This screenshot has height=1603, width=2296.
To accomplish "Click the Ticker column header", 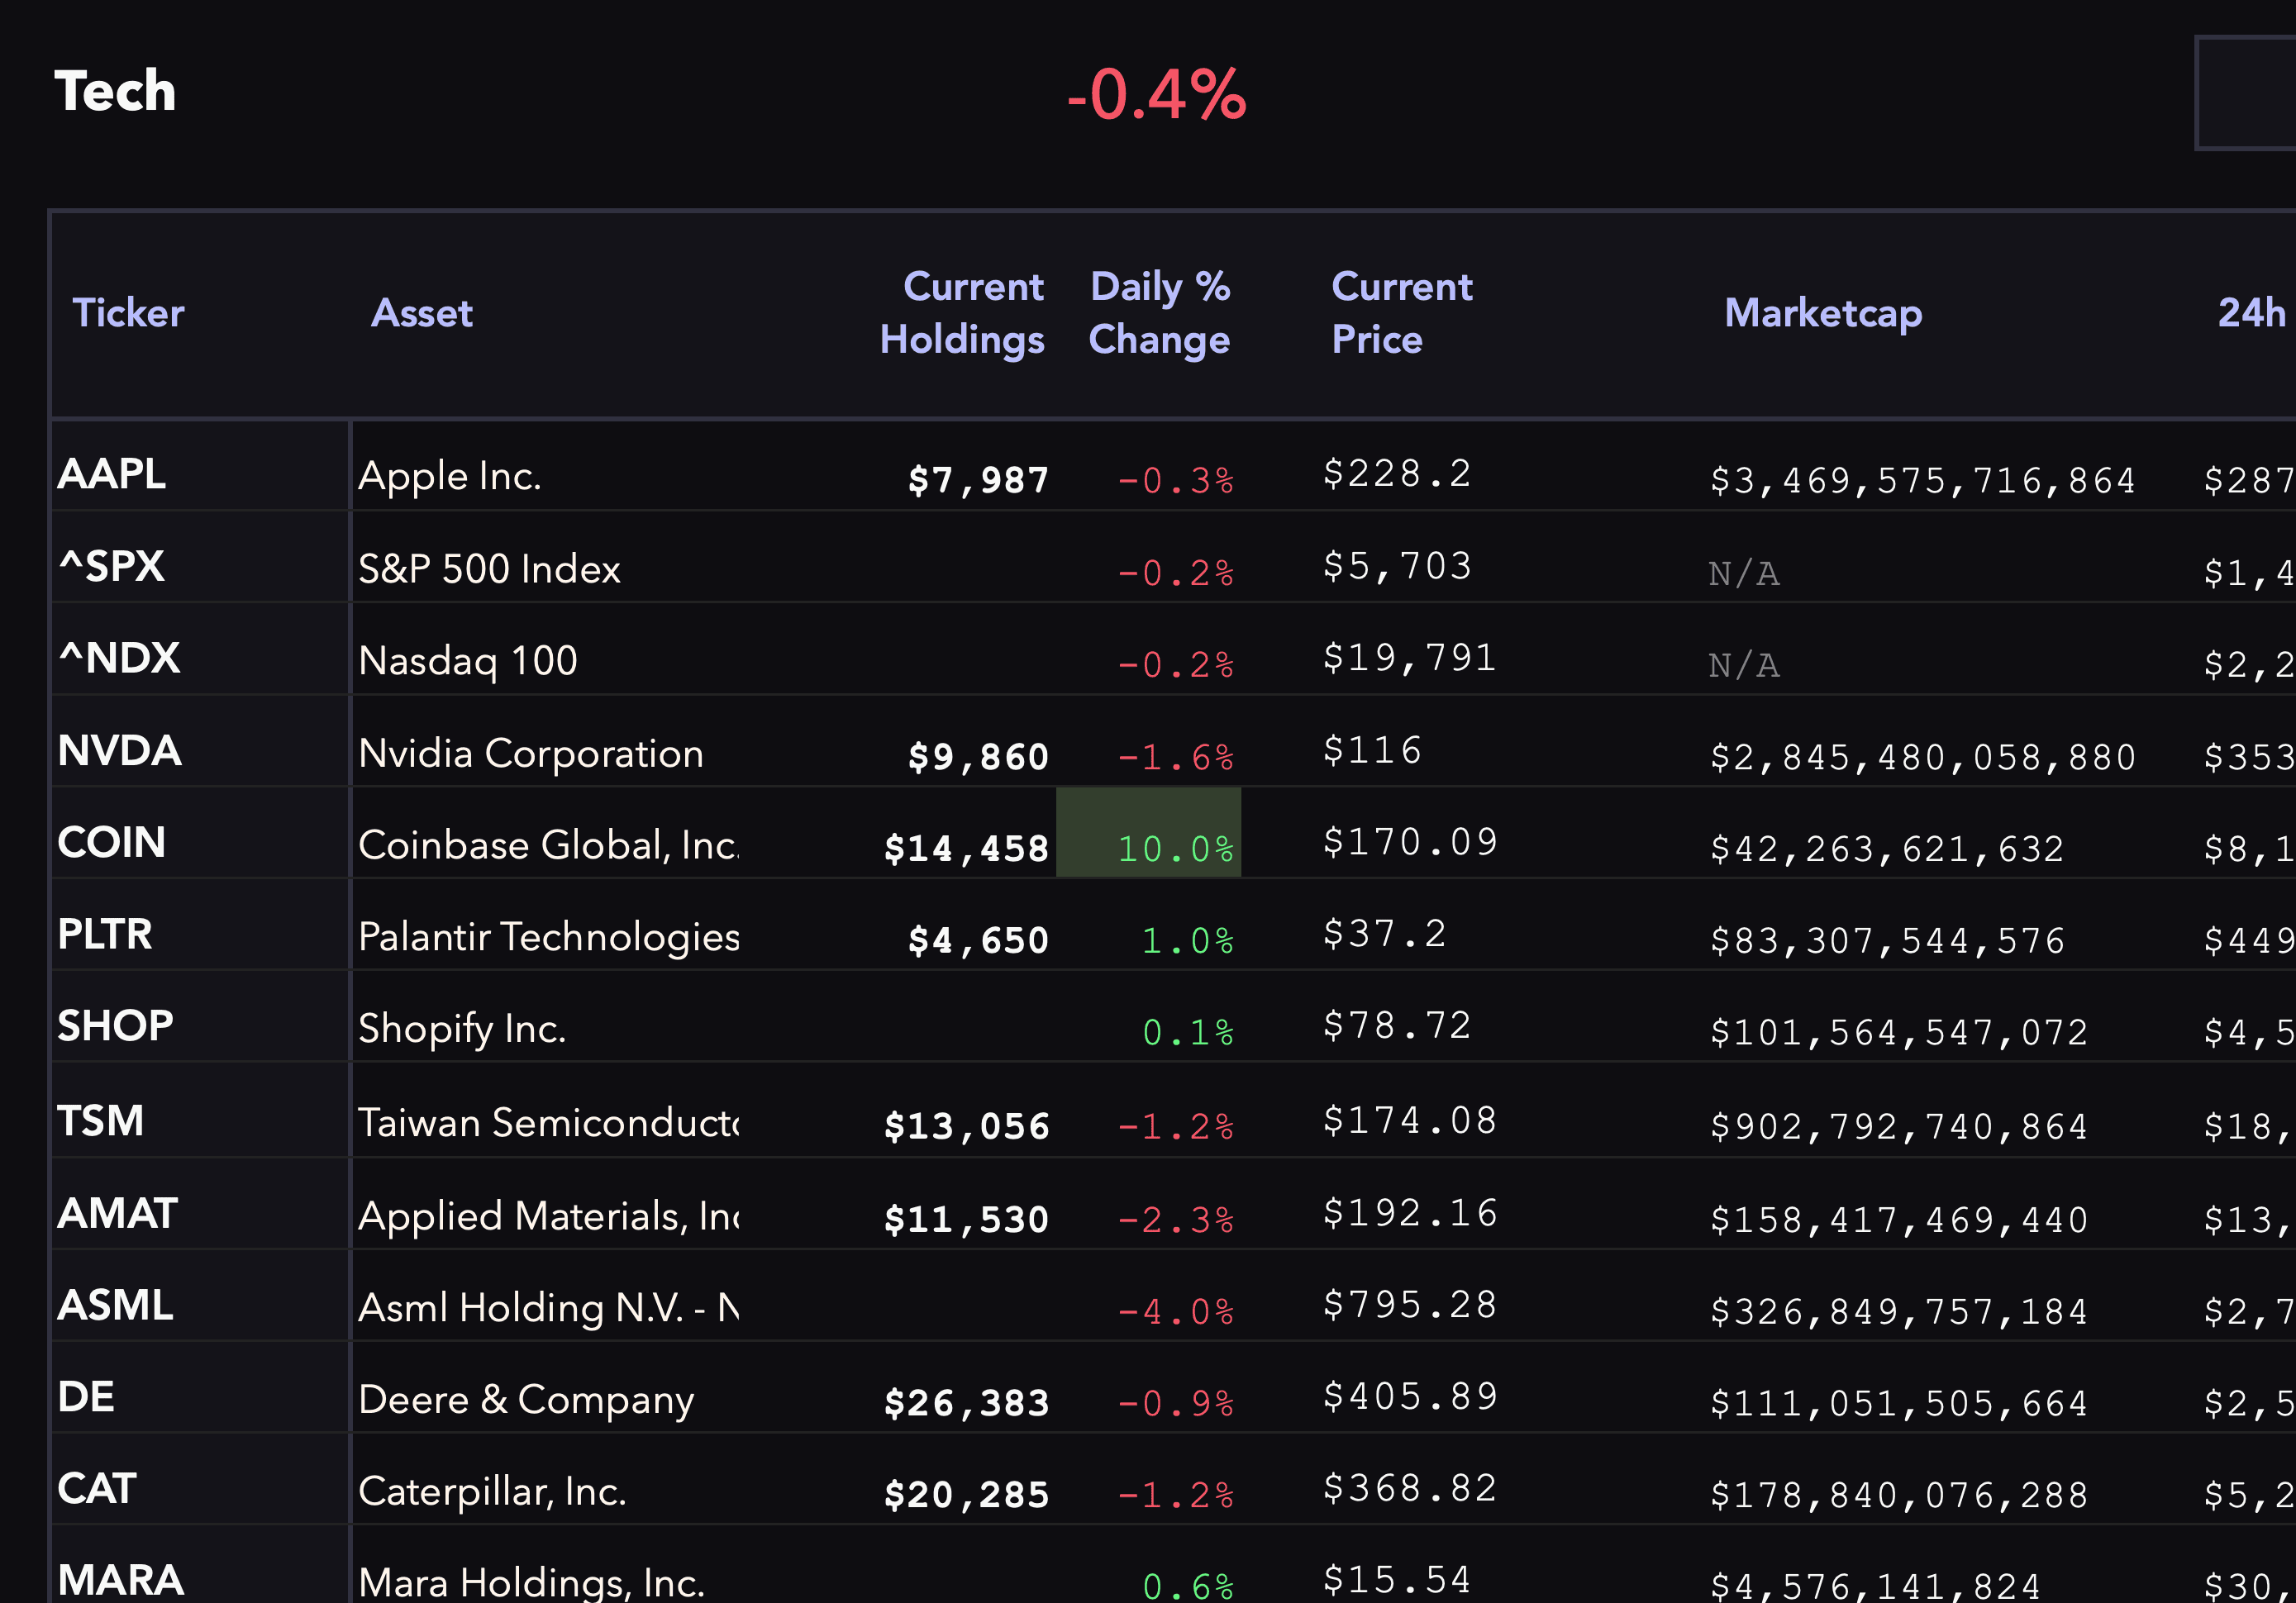I will (128, 313).
